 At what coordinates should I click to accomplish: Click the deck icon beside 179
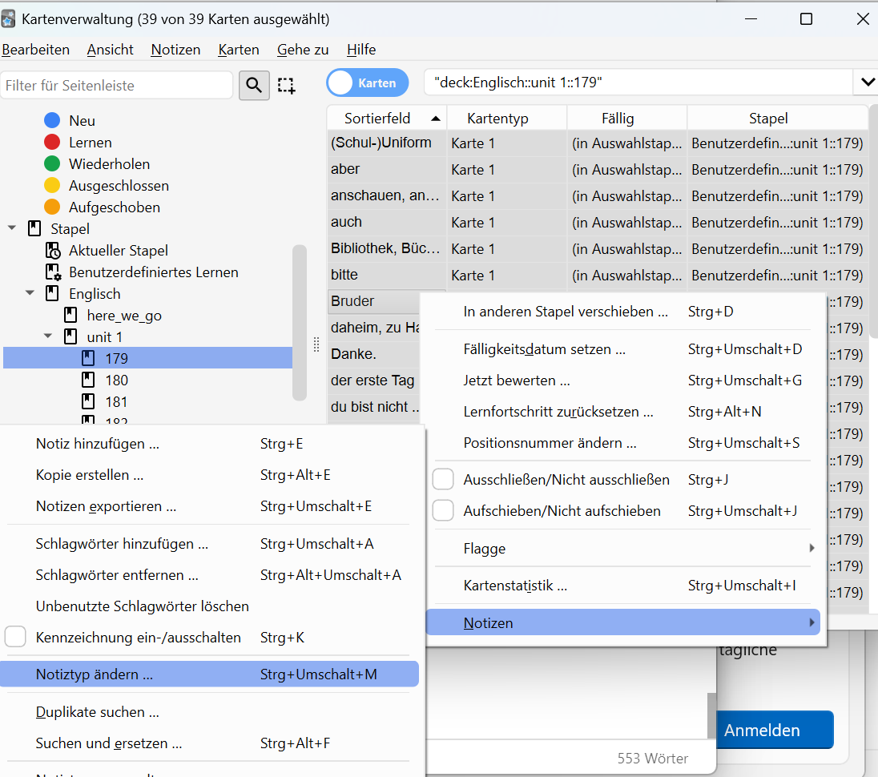tap(88, 358)
